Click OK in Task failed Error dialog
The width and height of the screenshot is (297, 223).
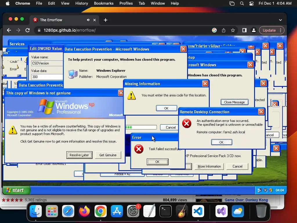tap(157, 162)
